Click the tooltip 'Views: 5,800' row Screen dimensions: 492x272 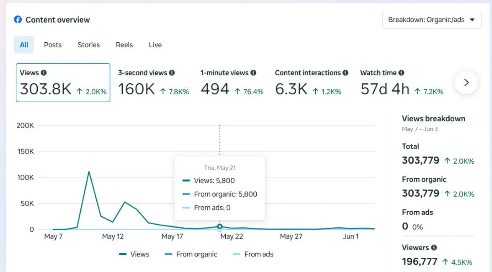pos(209,180)
